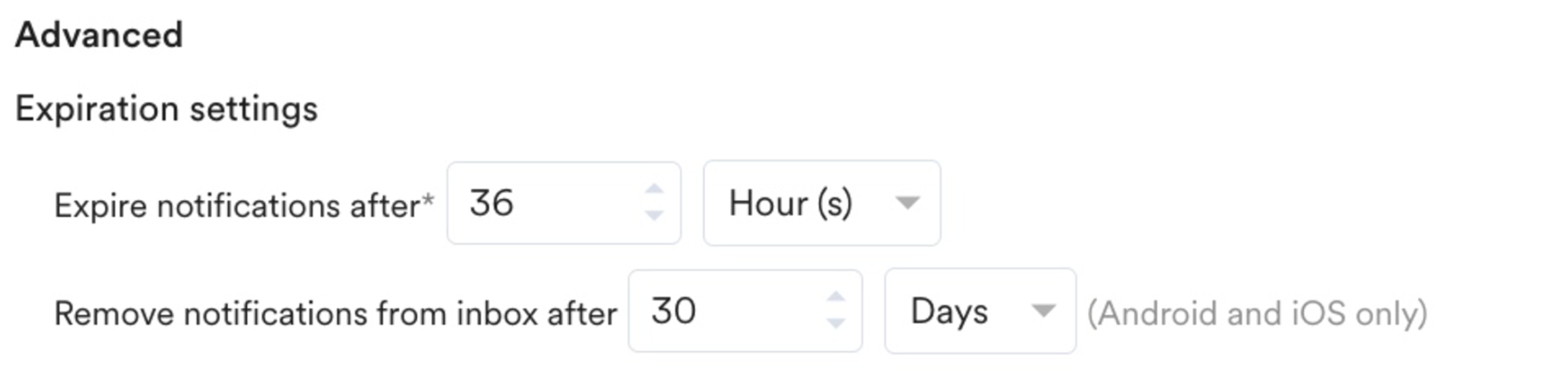The image size is (1551, 390).
Task: Open the Hour (s) unit dropdown
Action: coord(821,203)
